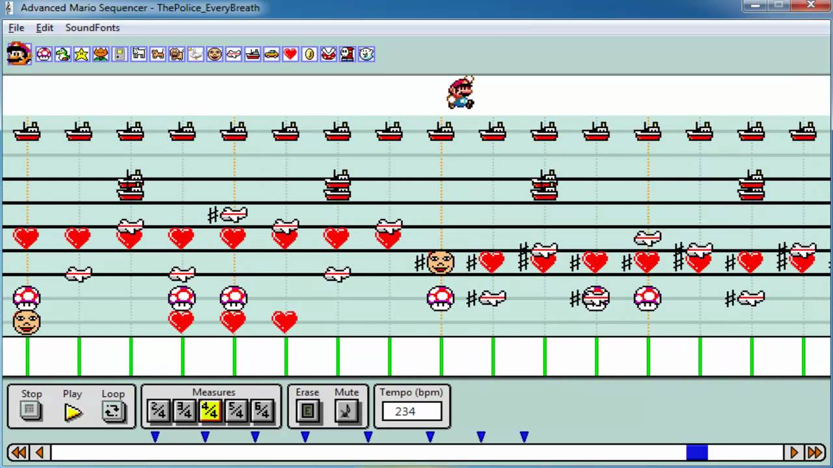Click the sharp baby-face note on the staff
The width and height of the screenshot is (833, 468).
[441, 262]
